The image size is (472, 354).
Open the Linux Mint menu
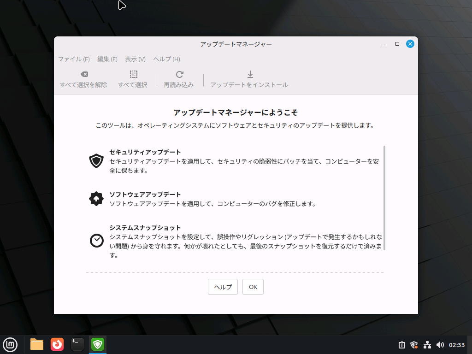[10, 344]
